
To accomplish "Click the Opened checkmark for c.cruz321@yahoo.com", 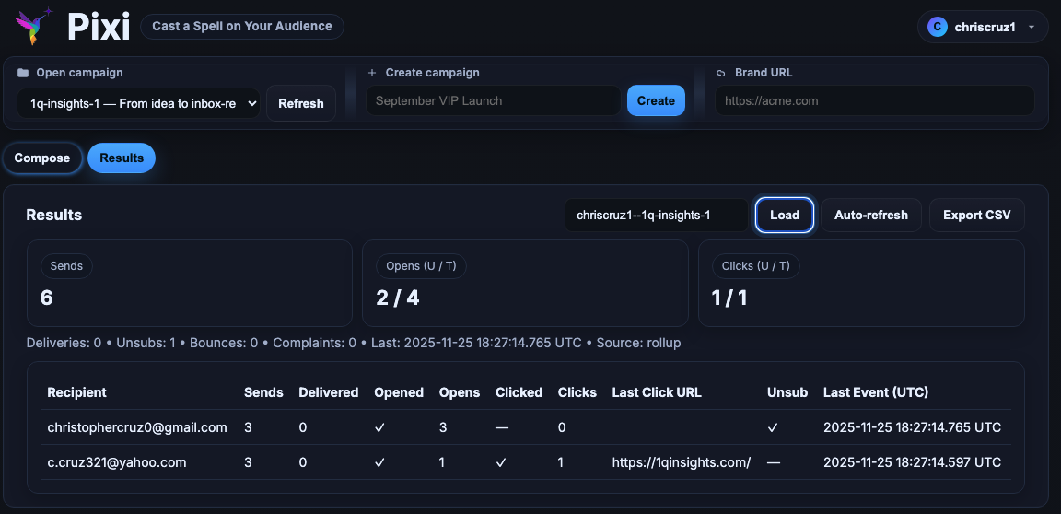I will (379, 462).
